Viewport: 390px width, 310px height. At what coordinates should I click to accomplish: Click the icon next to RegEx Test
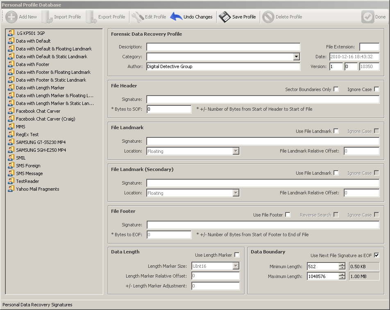(x=11, y=134)
